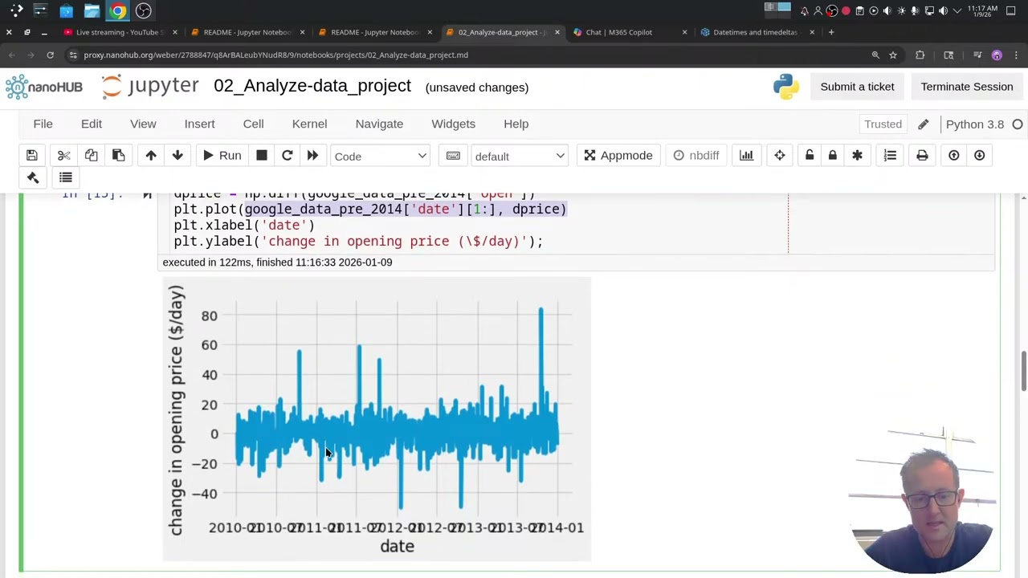Click the code line plt.xlabel('date')

[x=244, y=226]
